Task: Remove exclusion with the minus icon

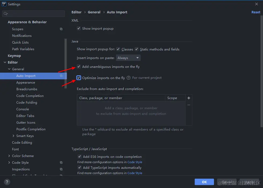Action: 189,105
